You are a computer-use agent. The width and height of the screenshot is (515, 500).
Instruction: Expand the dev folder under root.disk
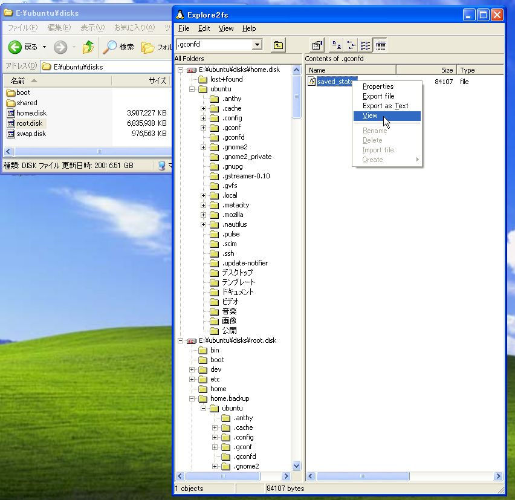tap(192, 369)
